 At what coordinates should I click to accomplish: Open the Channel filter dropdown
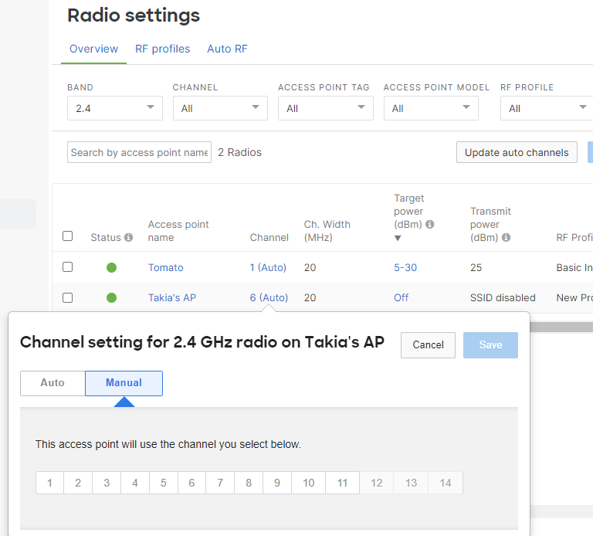tap(220, 108)
